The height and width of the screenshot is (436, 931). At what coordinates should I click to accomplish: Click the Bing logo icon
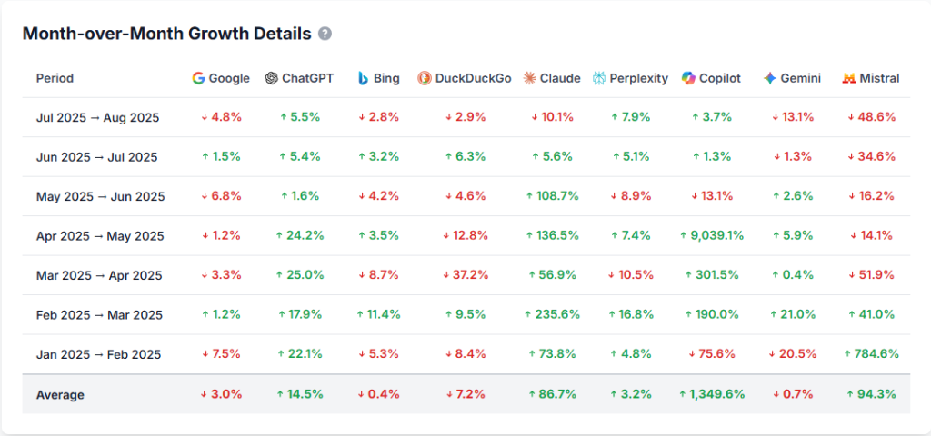[x=363, y=78]
